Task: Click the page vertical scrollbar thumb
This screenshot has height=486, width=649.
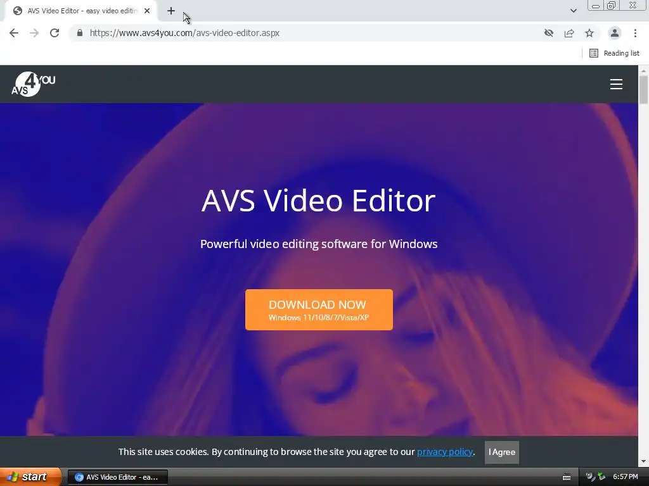Action: (x=644, y=90)
